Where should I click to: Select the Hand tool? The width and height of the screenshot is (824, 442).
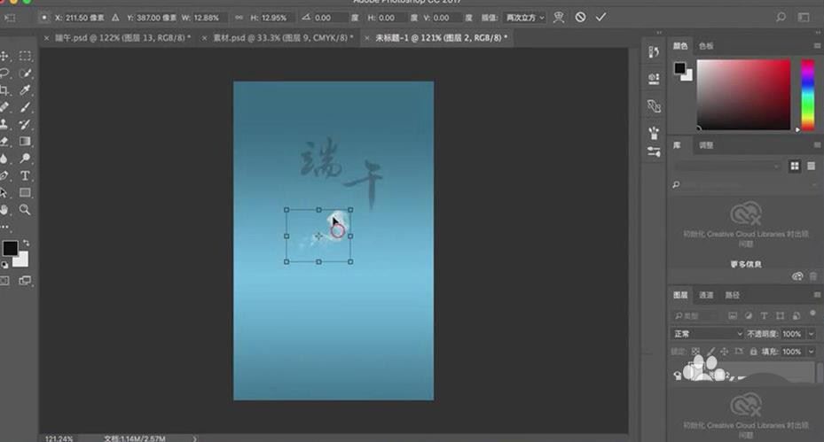4,210
